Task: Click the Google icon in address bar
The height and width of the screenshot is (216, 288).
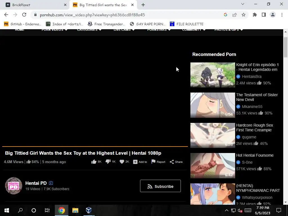Action: click(x=226, y=15)
